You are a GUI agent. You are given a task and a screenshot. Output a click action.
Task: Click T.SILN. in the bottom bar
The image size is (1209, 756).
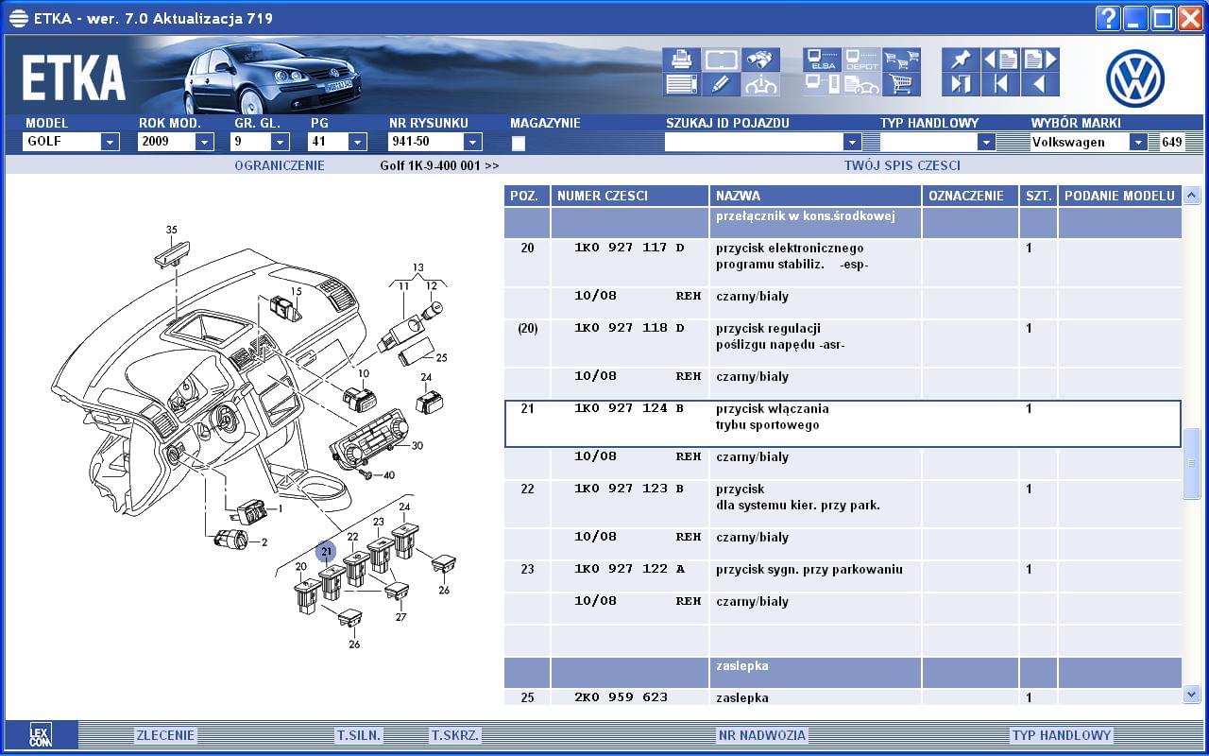coord(359,735)
